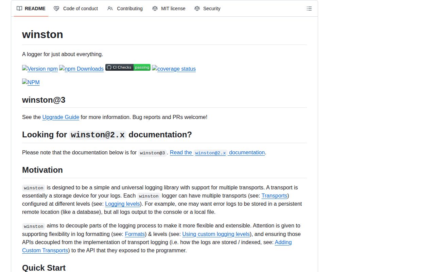
Task: Click the CI Checks passing badge
Action: pos(128,67)
